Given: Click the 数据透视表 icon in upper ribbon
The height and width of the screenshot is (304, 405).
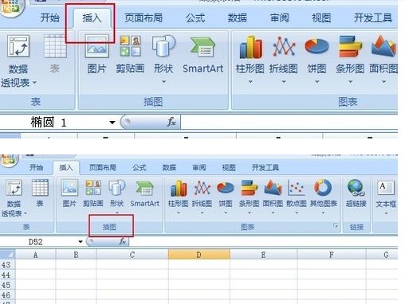Looking at the screenshot, I should click(x=18, y=46).
